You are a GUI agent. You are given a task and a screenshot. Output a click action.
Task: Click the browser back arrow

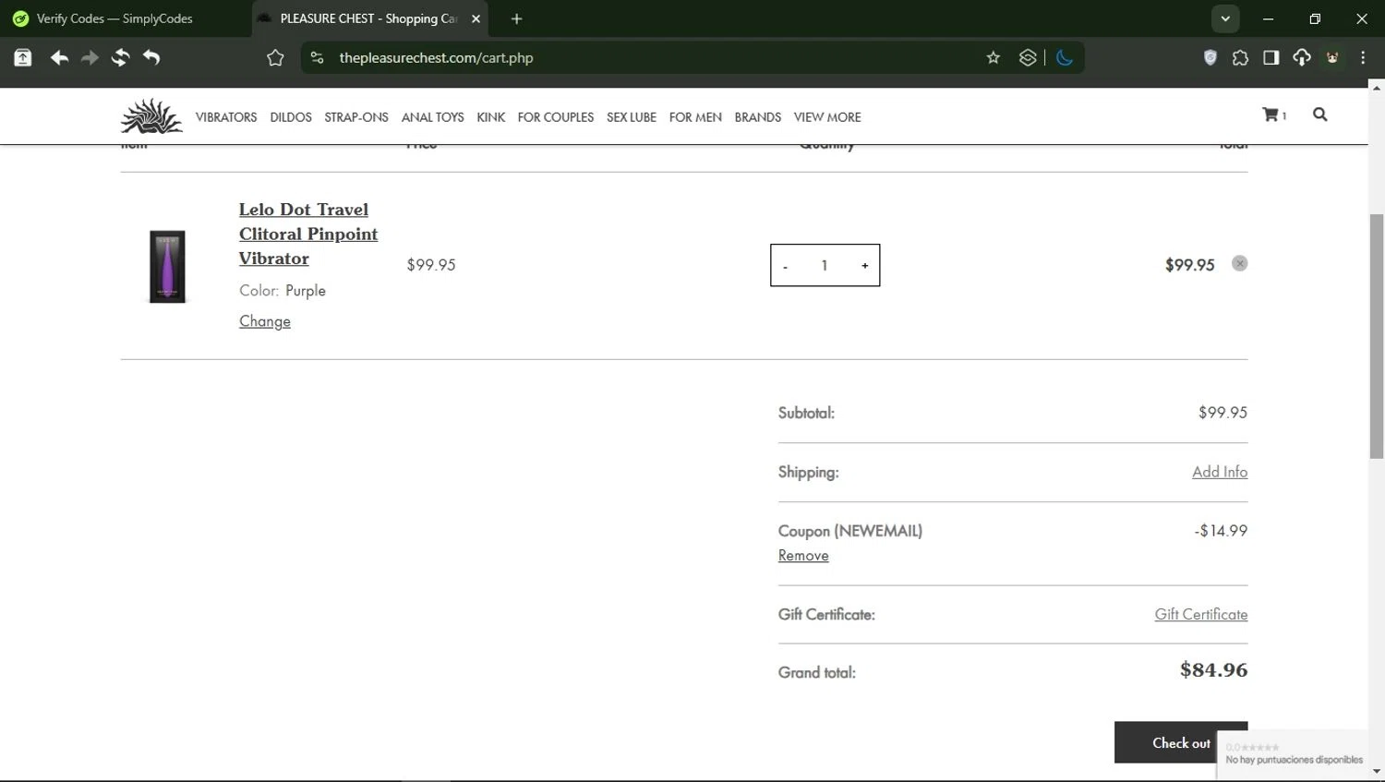[x=59, y=58]
